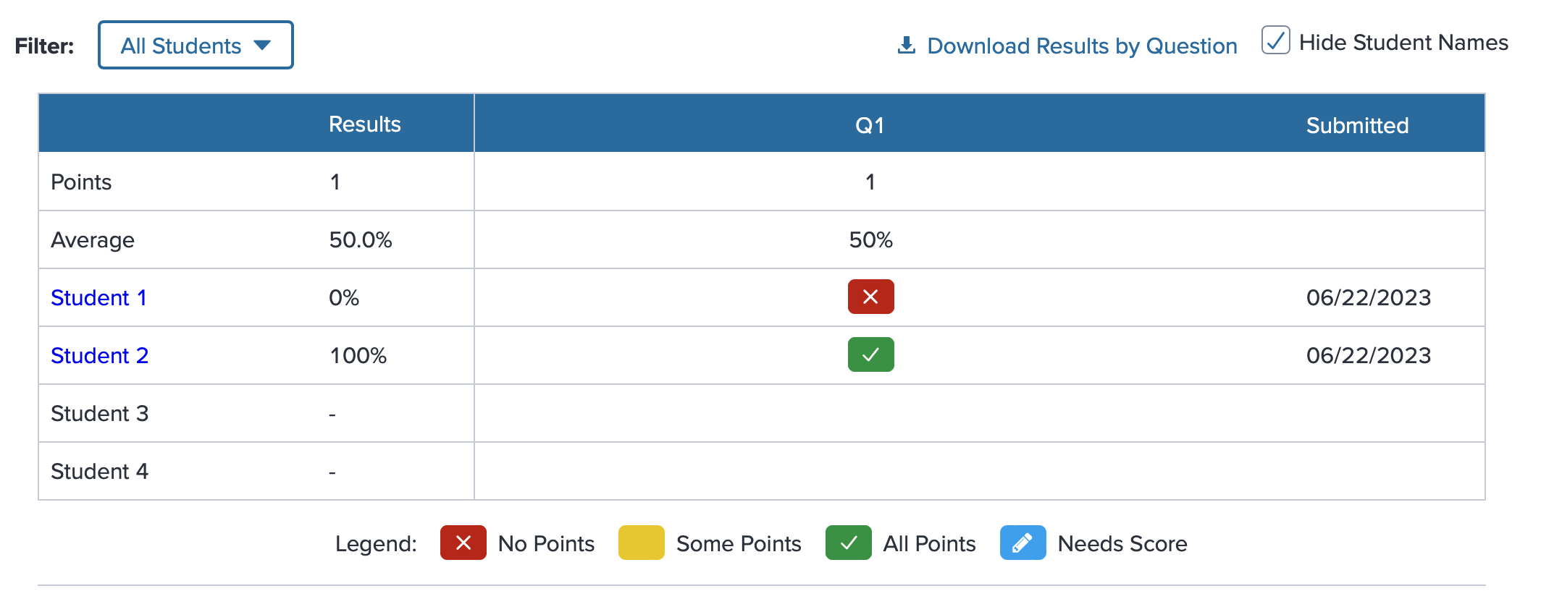Screen dimensions: 1541x612
Task: Click the download arrow icon
Action: [x=906, y=45]
